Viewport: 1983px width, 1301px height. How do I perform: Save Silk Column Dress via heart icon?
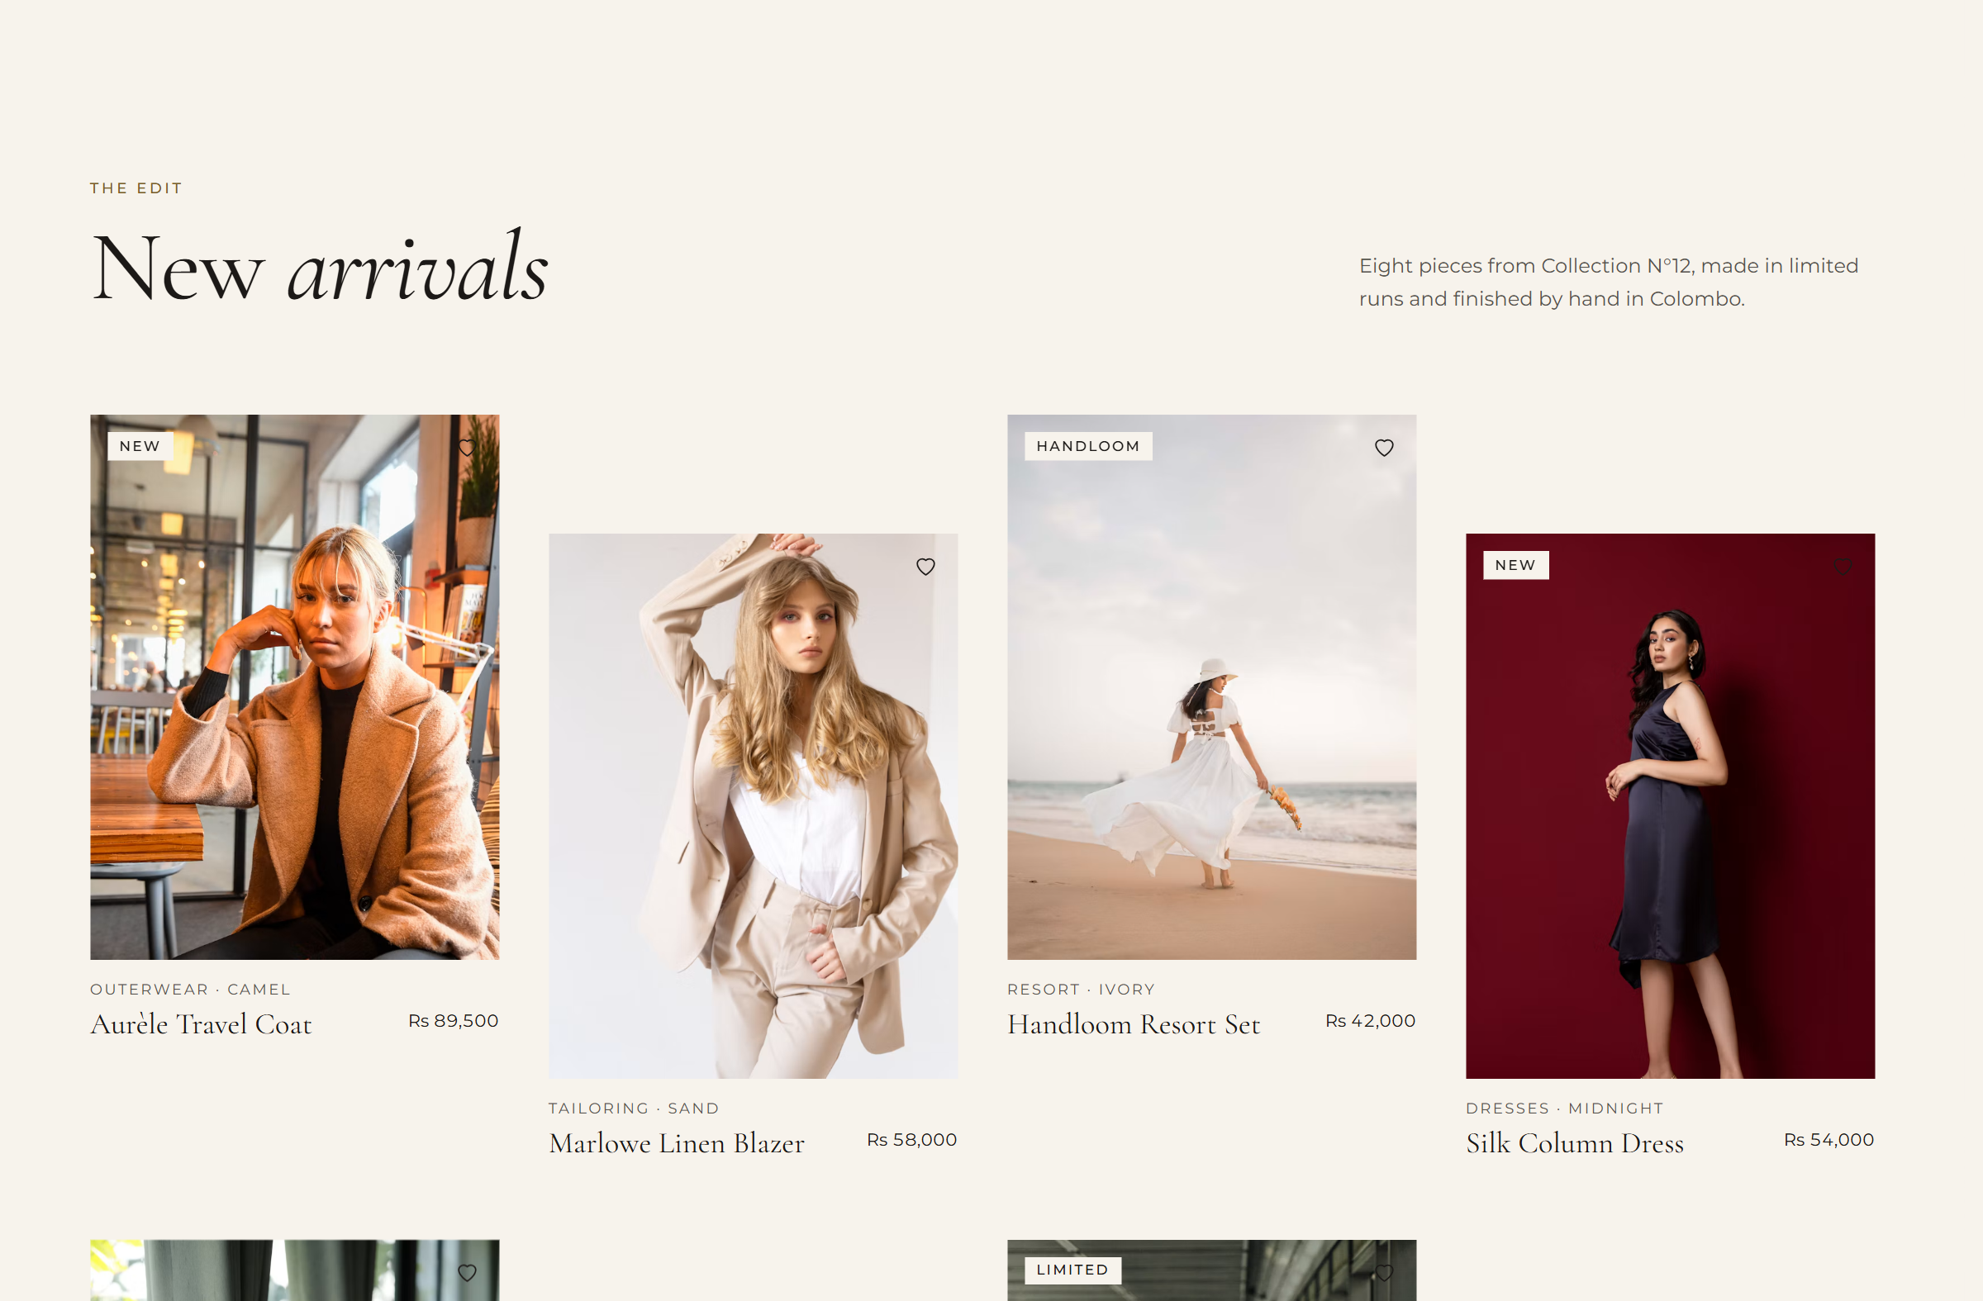[x=1843, y=567]
